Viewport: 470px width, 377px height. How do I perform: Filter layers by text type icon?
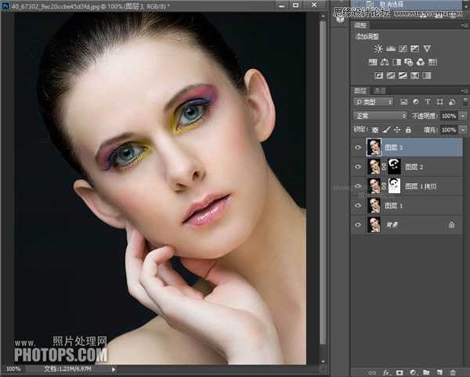click(x=428, y=102)
